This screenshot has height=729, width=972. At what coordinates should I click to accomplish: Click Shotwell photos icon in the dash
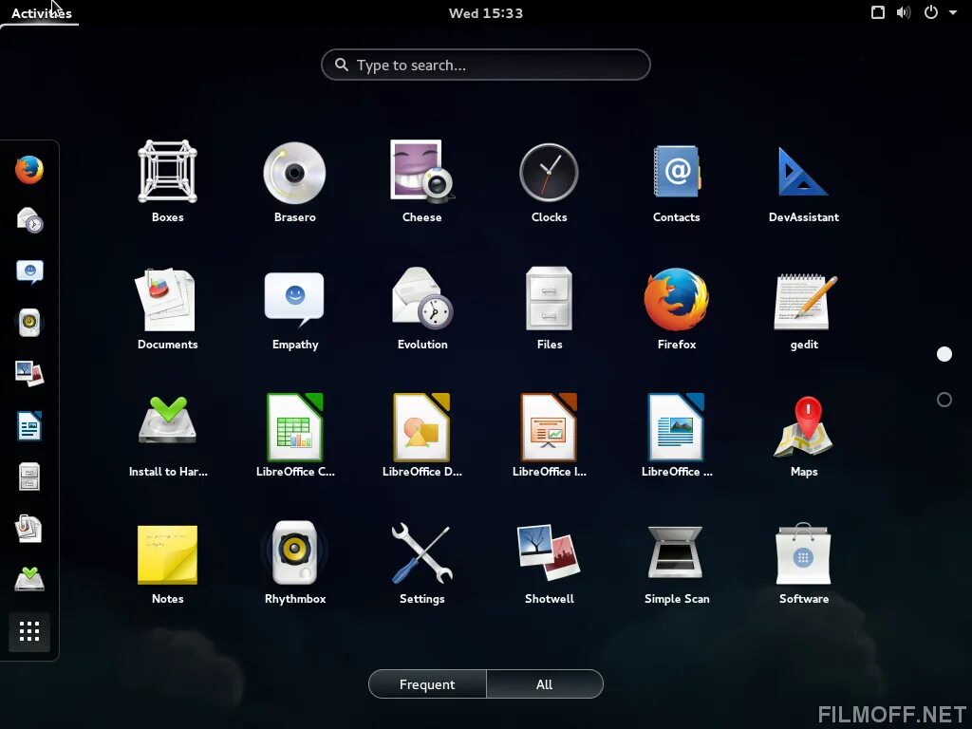pos(29,374)
